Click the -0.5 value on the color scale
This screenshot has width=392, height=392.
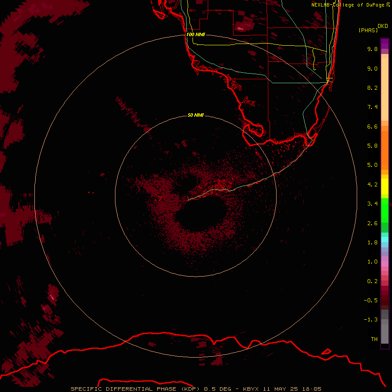click(x=371, y=301)
